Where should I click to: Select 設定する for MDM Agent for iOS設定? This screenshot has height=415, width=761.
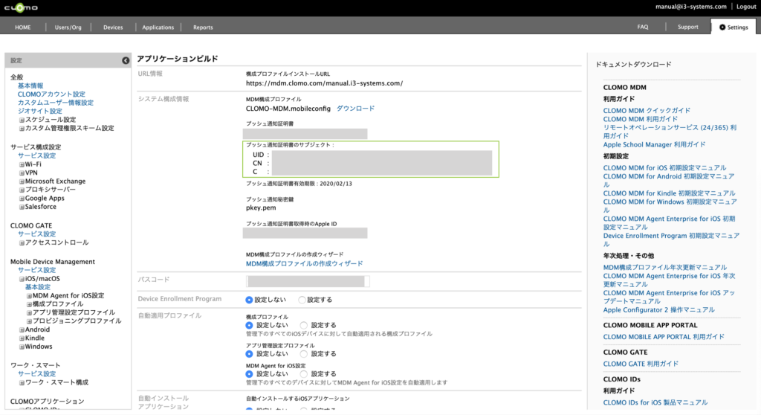click(304, 374)
